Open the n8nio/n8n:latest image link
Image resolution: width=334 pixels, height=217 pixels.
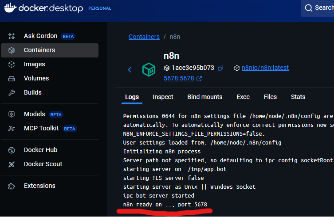pos(265,68)
